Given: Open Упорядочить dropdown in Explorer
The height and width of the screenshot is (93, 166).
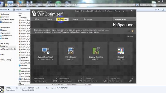Looking at the screenshot, I should pos(5,10).
